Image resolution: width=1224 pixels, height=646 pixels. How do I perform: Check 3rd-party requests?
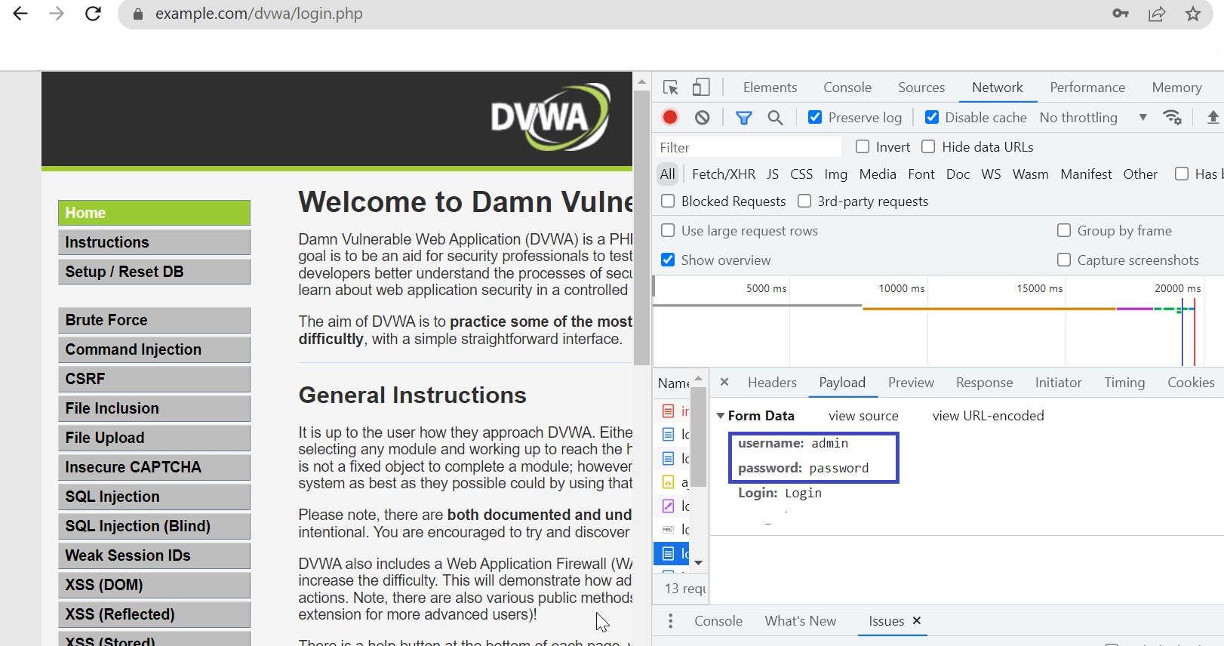point(804,201)
